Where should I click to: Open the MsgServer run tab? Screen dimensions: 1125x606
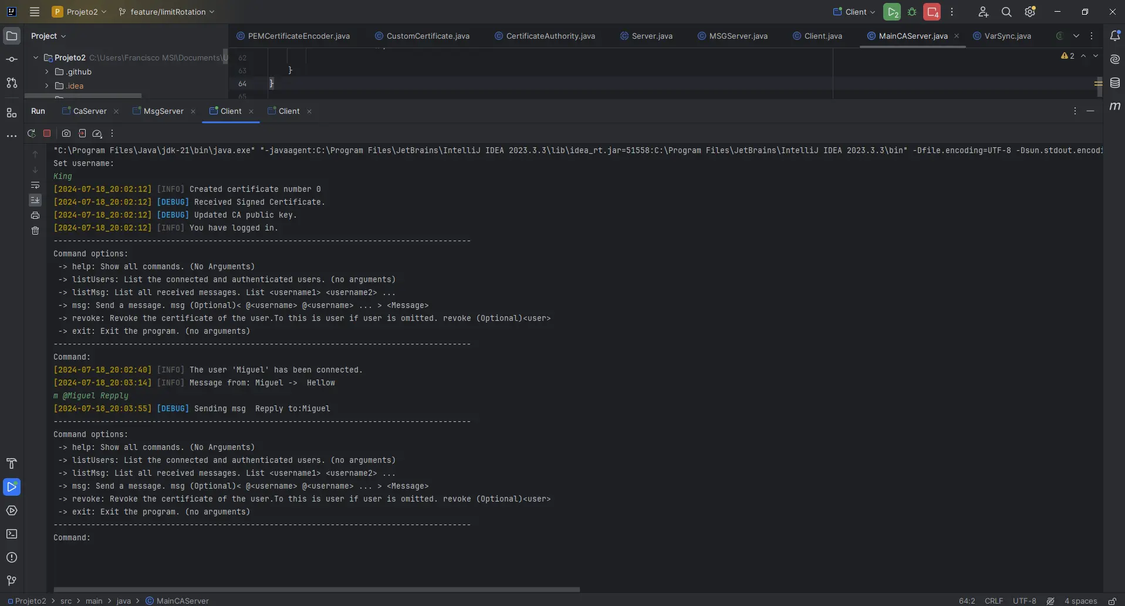(x=158, y=111)
